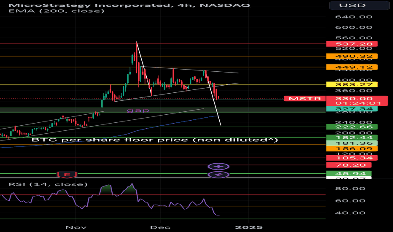
Task: Select the green 182.44 price label
Action: coord(352,138)
